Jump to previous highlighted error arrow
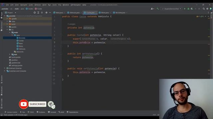This screenshot has width=213, height=119. point(205,17)
